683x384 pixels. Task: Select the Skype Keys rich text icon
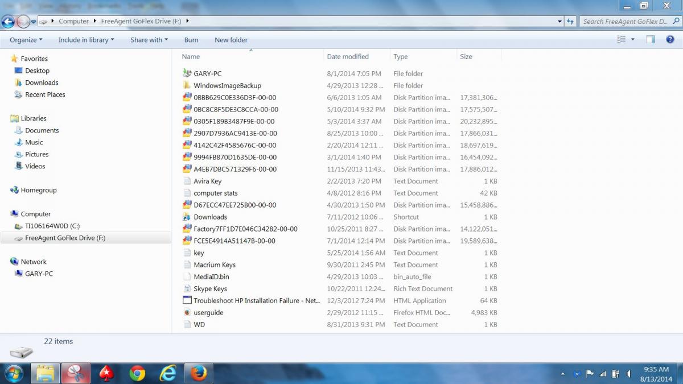coord(187,288)
